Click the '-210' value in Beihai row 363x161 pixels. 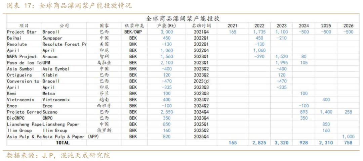tap(282, 38)
